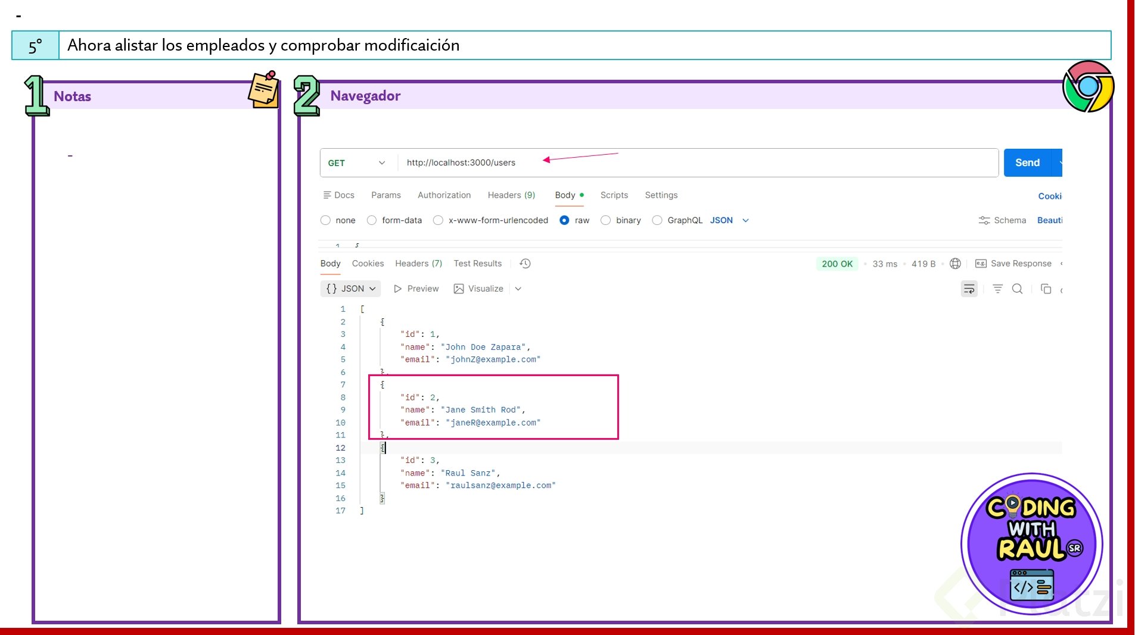Click the response history clock icon
Screen dimensions: 1135x635
click(525, 264)
